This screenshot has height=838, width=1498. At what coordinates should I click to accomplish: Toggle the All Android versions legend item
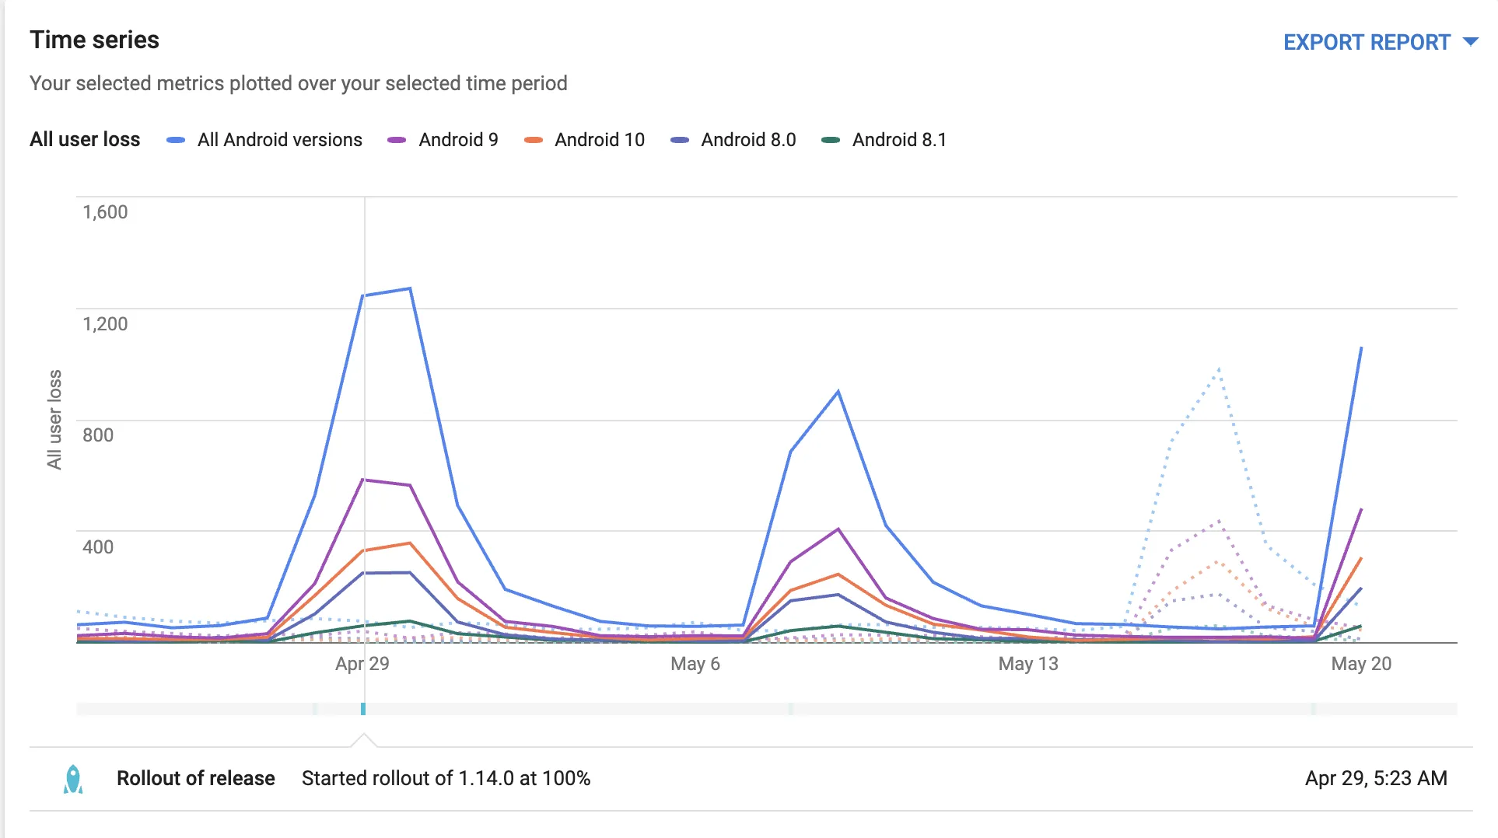tap(264, 140)
